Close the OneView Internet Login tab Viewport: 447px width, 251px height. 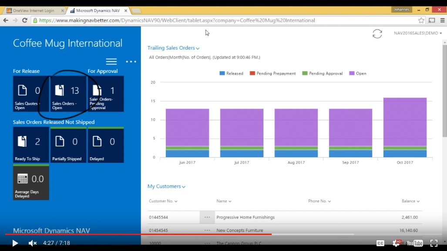62,10
